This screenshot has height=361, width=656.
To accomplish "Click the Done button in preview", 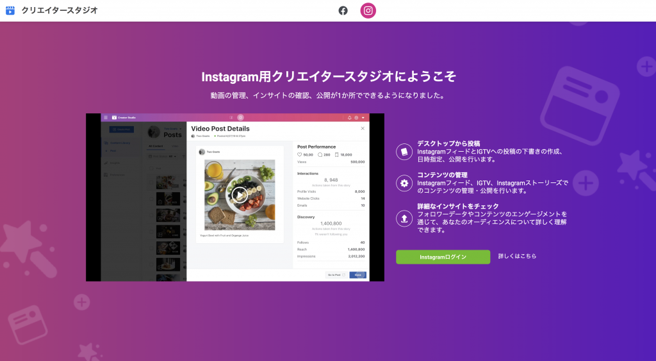I will pos(357,275).
